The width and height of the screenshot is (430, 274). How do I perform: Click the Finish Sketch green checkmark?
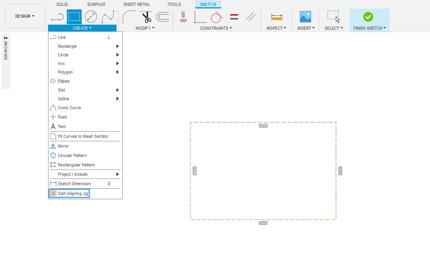tap(368, 17)
